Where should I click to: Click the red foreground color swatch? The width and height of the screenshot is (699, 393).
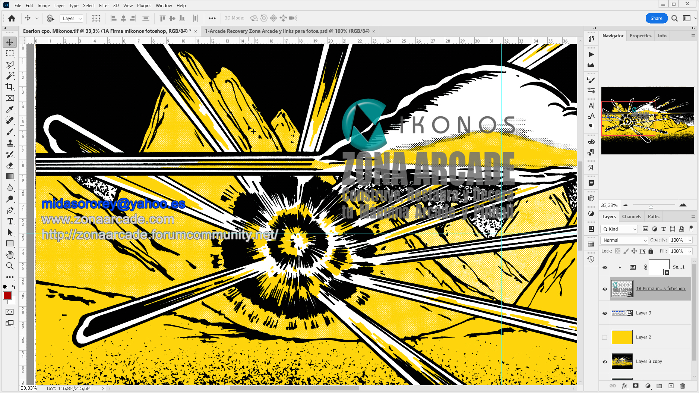(7, 295)
